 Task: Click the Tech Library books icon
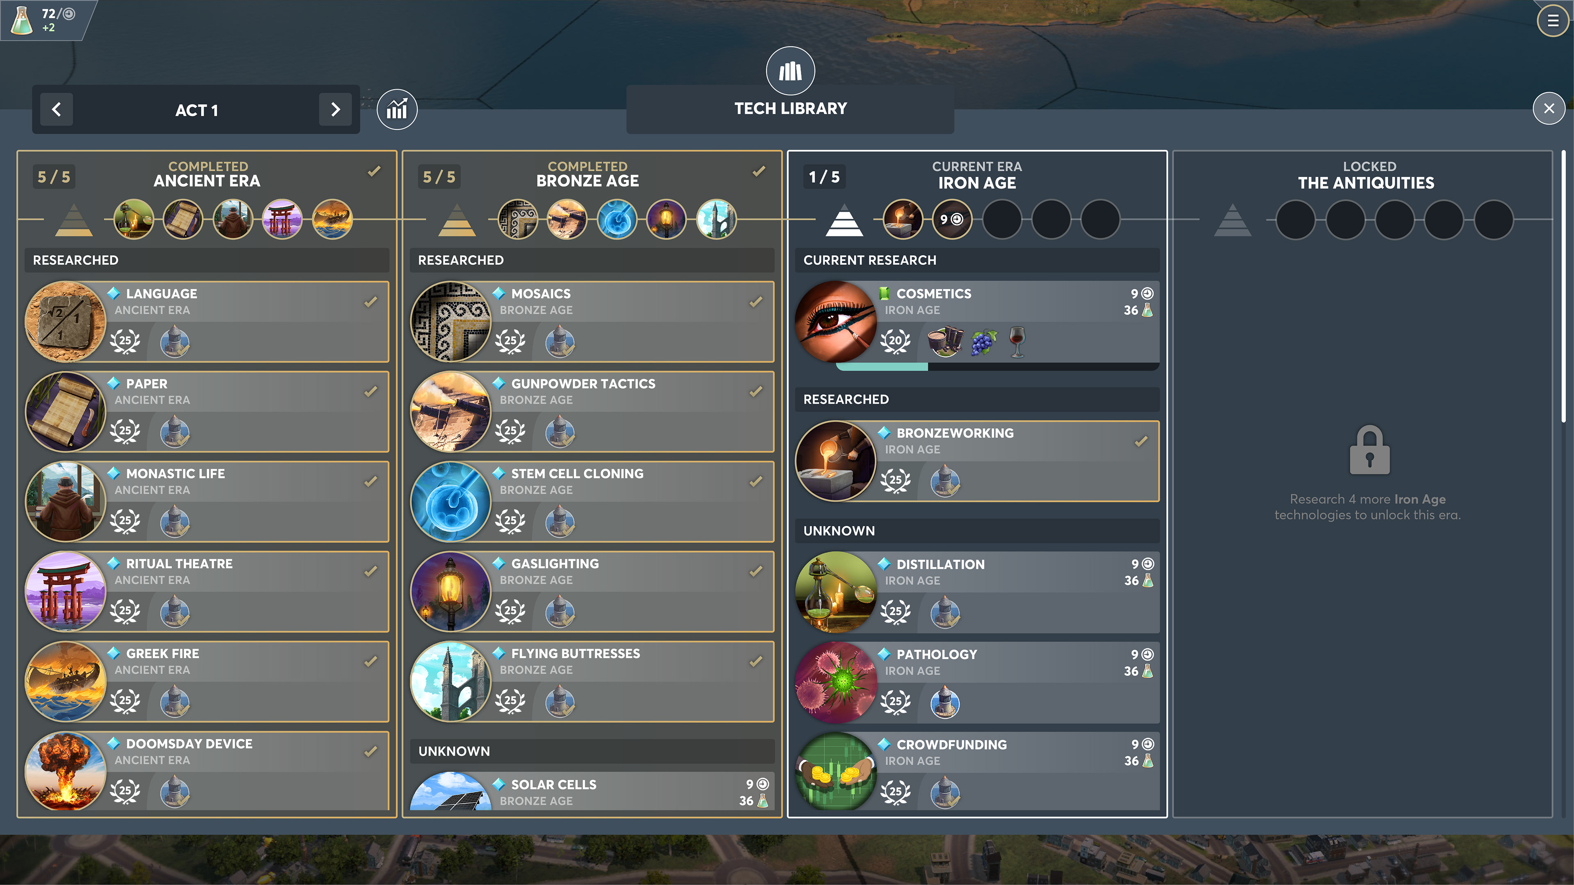click(x=790, y=71)
